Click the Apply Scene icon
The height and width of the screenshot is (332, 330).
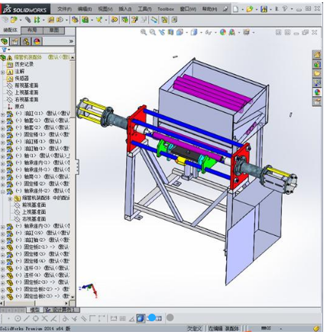click(232, 32)
